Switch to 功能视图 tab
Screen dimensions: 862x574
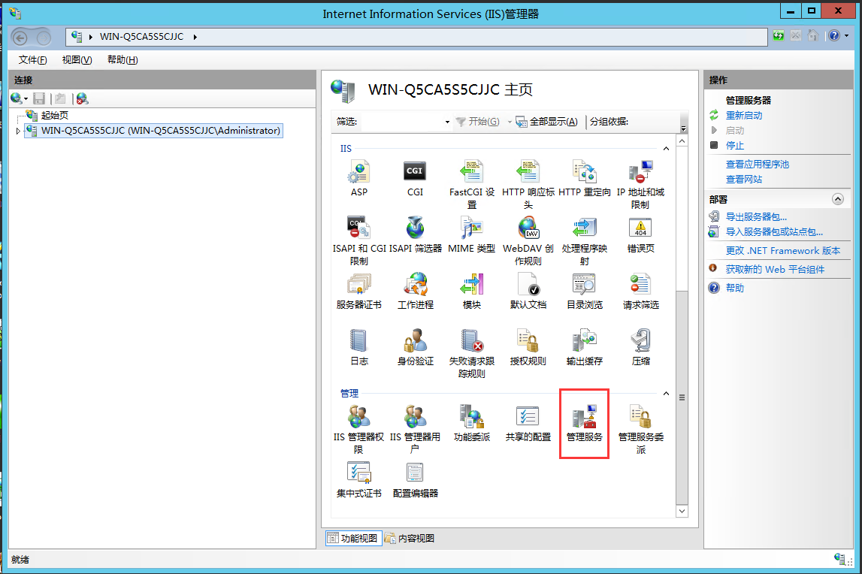tap(352, 538)
